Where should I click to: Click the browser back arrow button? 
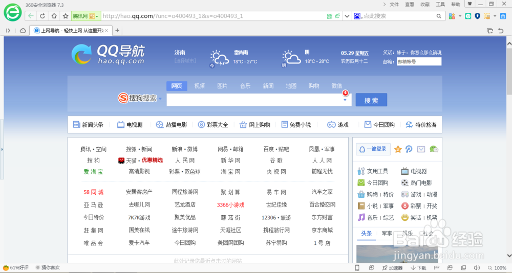(31, 16)
